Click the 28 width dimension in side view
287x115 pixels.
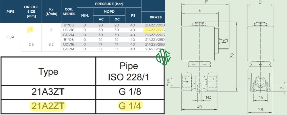coord(261,109)
